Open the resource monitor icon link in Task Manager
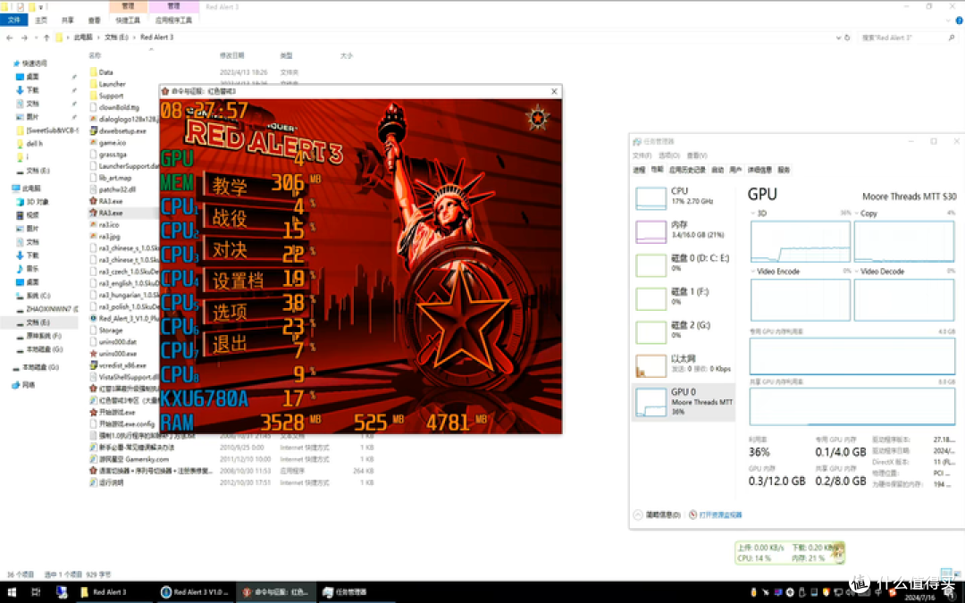The image size is (965, 603). click(x=692, y=515)
